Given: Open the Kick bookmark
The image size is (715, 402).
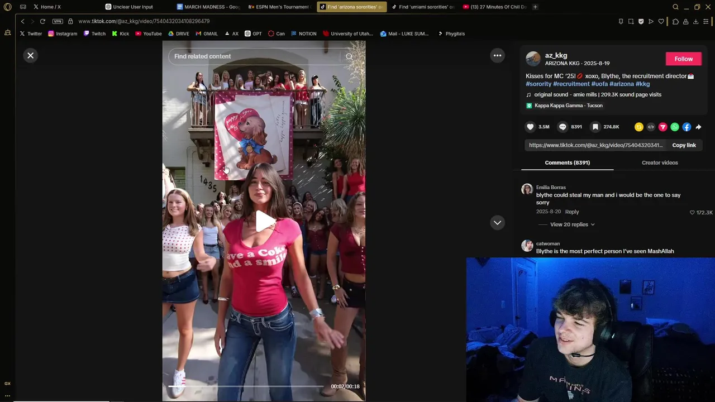Looking at the screenshot, I should (x=120, y=33).
